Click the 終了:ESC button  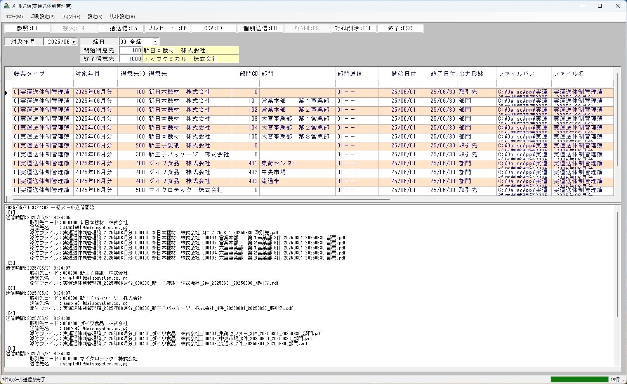click(400, 28)
